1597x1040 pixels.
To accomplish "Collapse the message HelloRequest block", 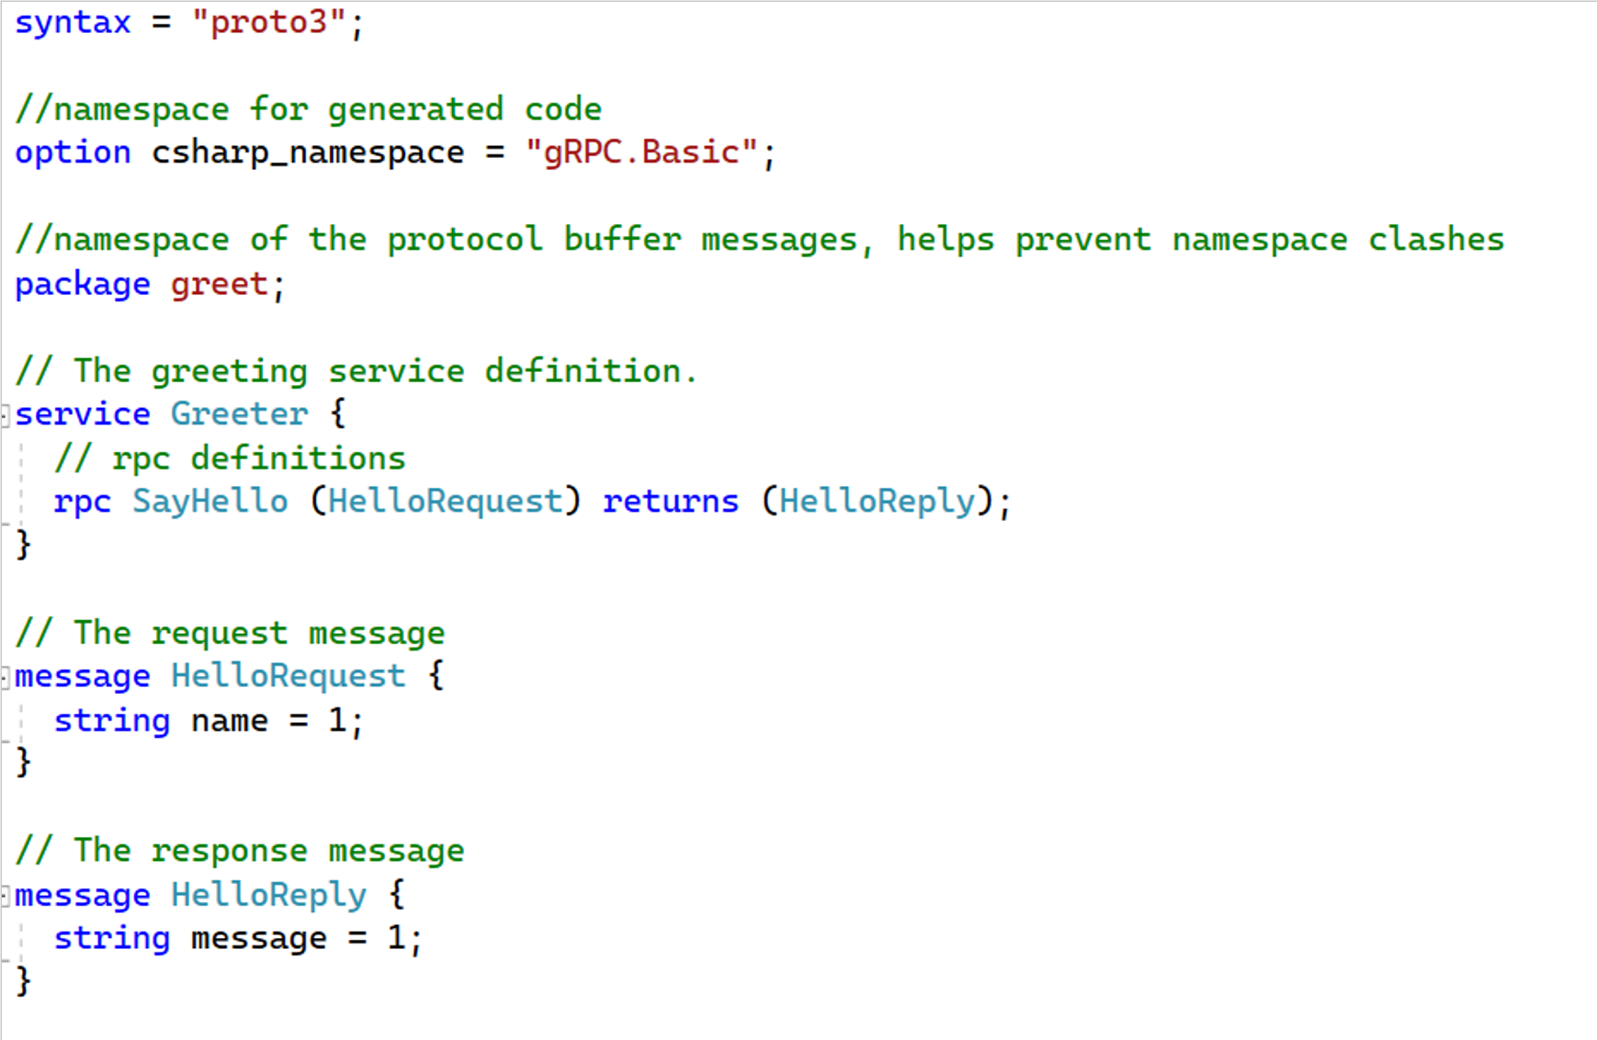I will pos(6,678).
